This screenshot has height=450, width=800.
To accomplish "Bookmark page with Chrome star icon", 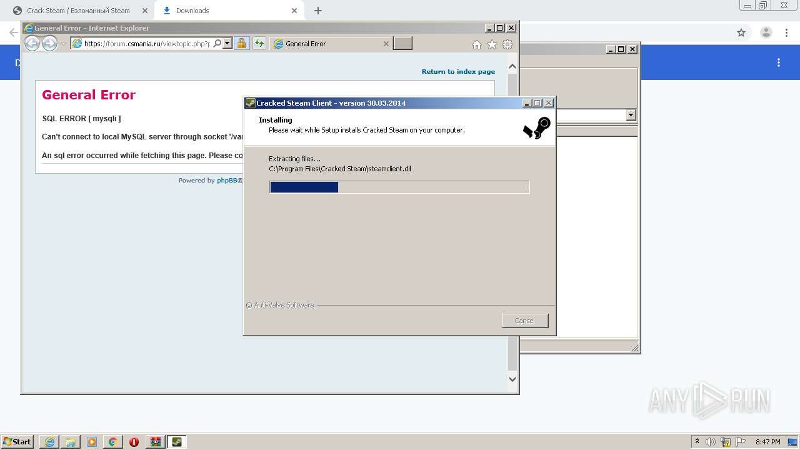I will click(741, 32).
